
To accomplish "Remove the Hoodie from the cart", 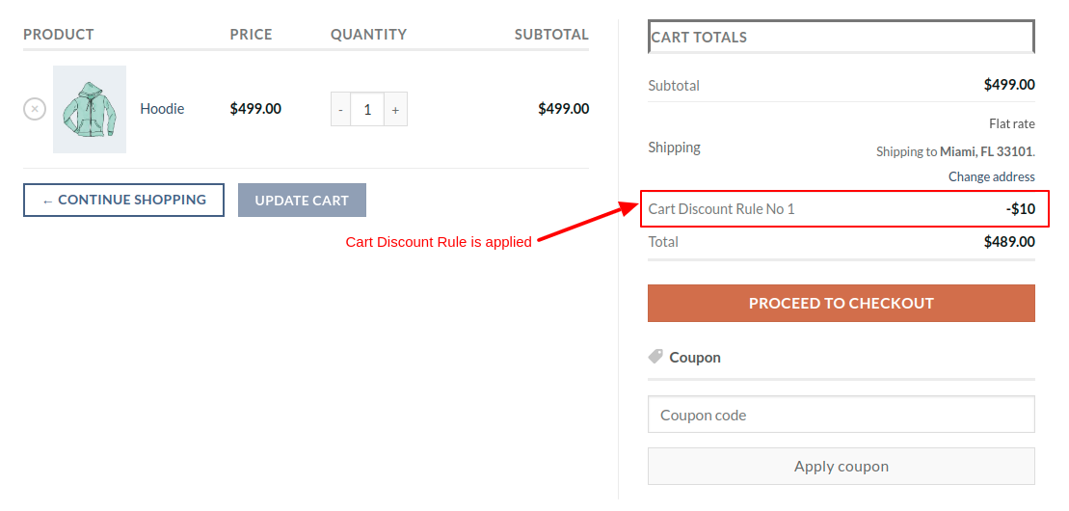I will [x=35, y=109].
